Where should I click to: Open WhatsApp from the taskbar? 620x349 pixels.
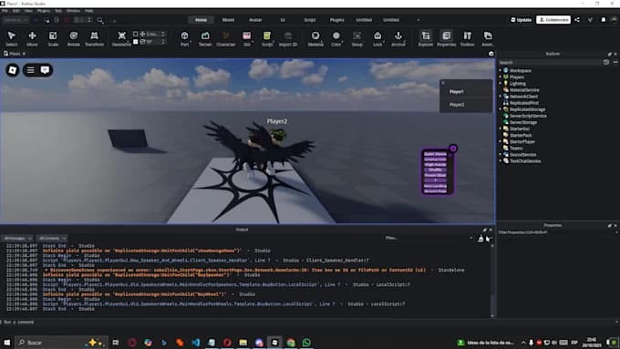point(306,343)
